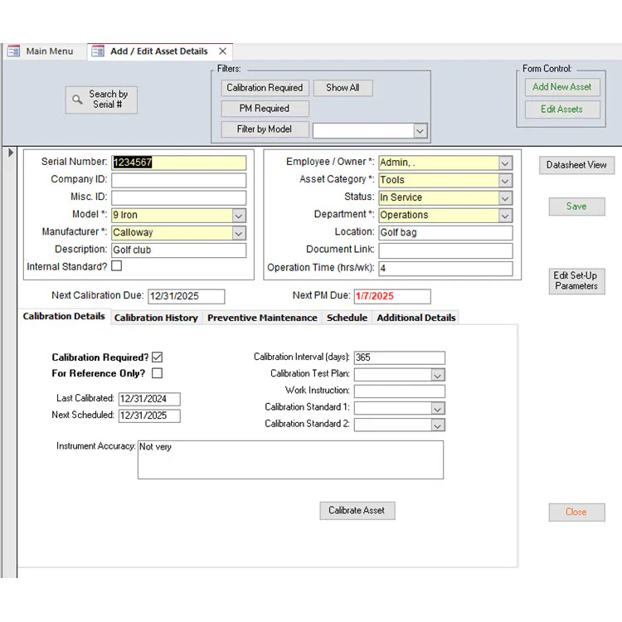Close the Add / Edit Asset Details tab

pos(222,51)
